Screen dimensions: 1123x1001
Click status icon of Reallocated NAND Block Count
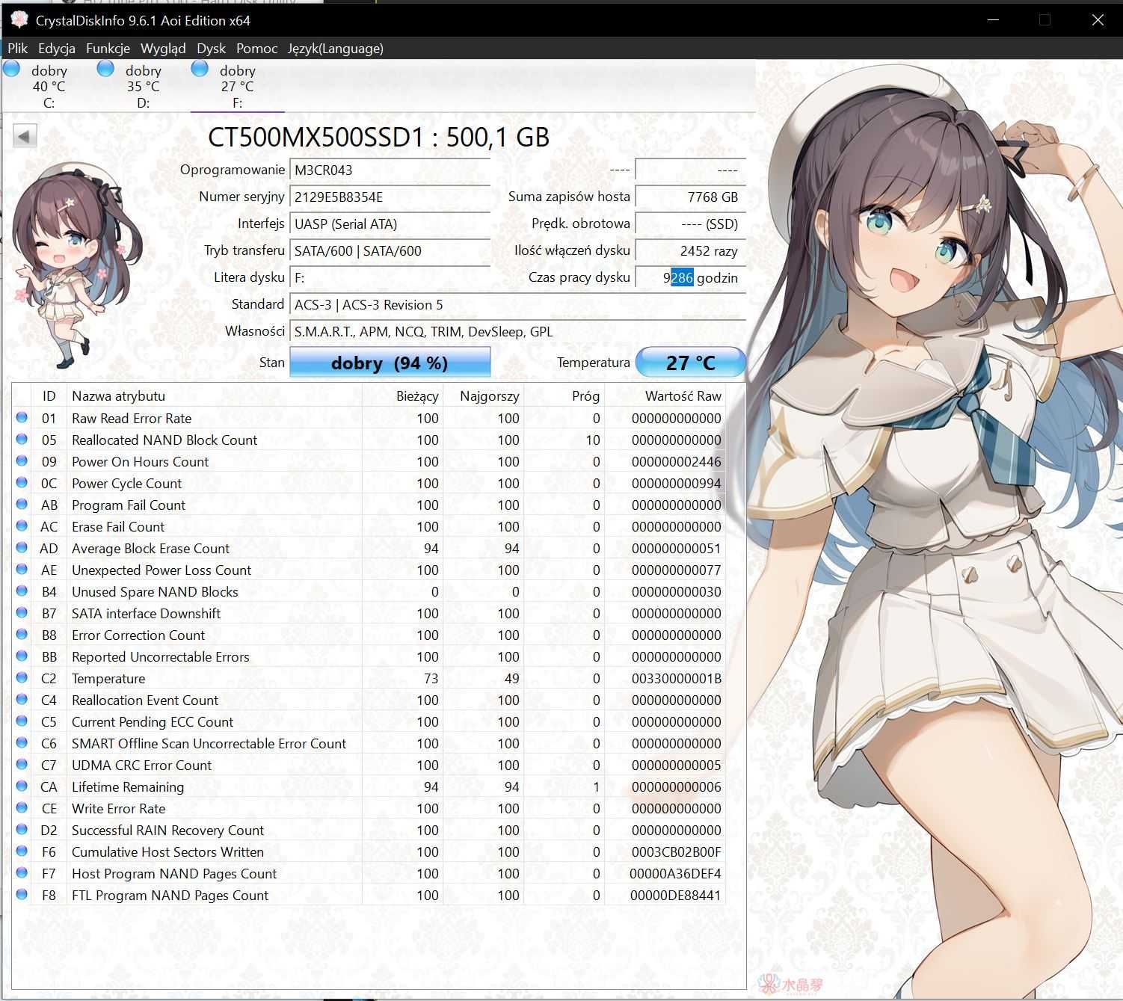[x=22, y=440]
